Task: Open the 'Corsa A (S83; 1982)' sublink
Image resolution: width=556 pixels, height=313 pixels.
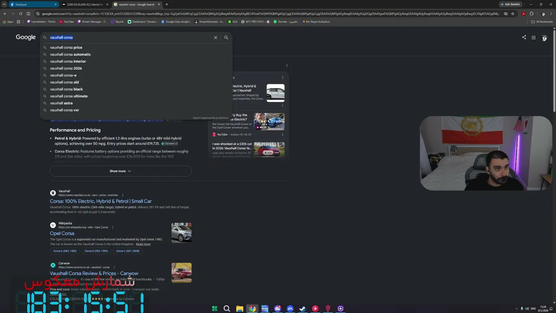Action: click(x=65, y=251)
